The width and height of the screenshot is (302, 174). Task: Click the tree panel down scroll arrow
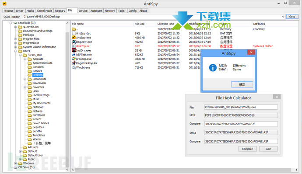point(67,170)
